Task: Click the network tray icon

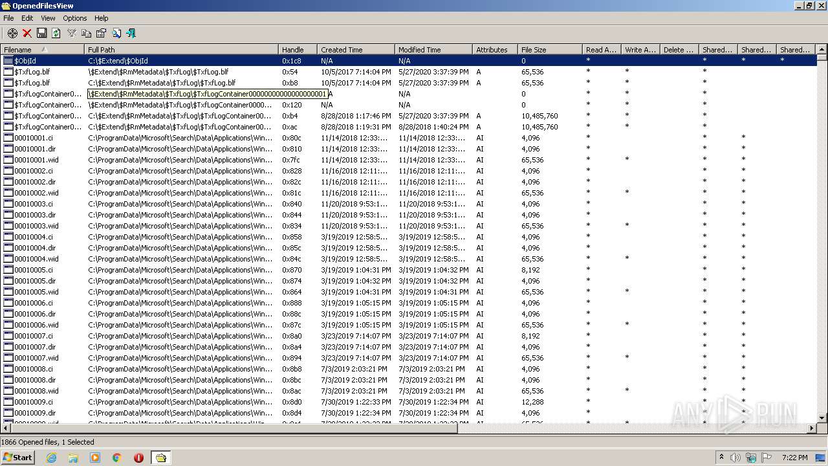Action: tap(751, 458)
